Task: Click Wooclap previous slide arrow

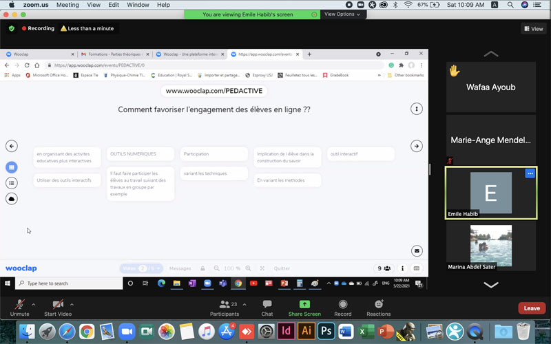Action: [x=12, y=146]
